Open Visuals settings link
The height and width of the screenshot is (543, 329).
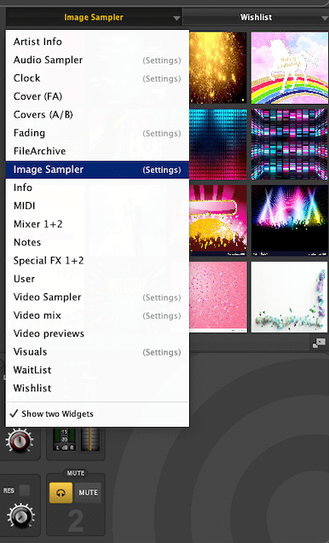pyautogui.click(x=162, y=352)
